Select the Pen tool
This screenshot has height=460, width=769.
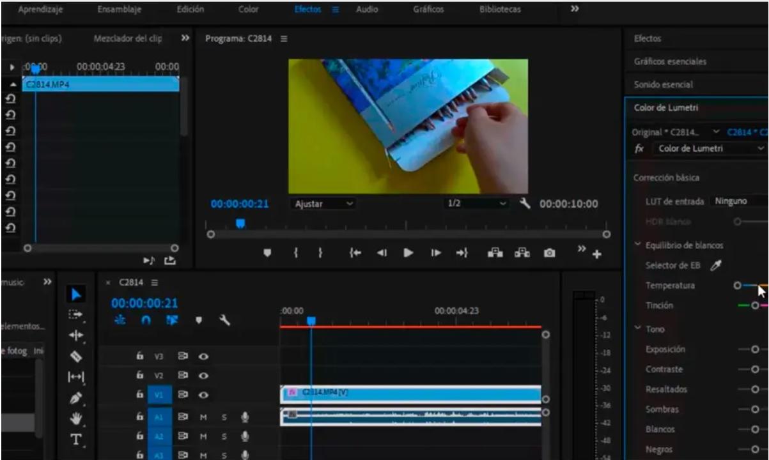pos(76,398)
